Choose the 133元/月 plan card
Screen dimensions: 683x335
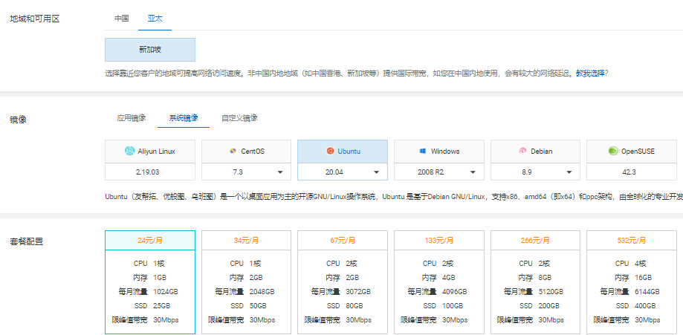(x=439, y=282)
